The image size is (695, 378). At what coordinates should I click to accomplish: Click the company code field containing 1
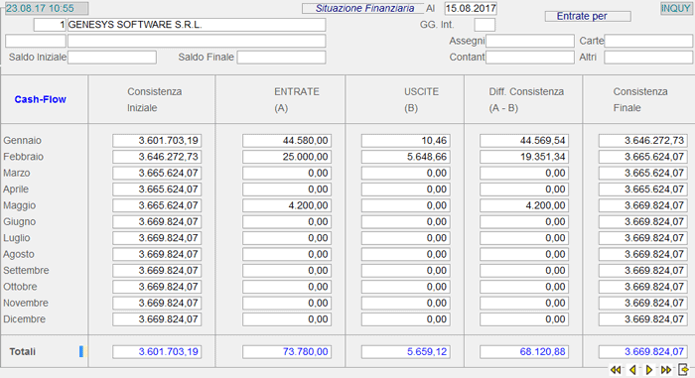pyautogui.click(x=50, y=25)
